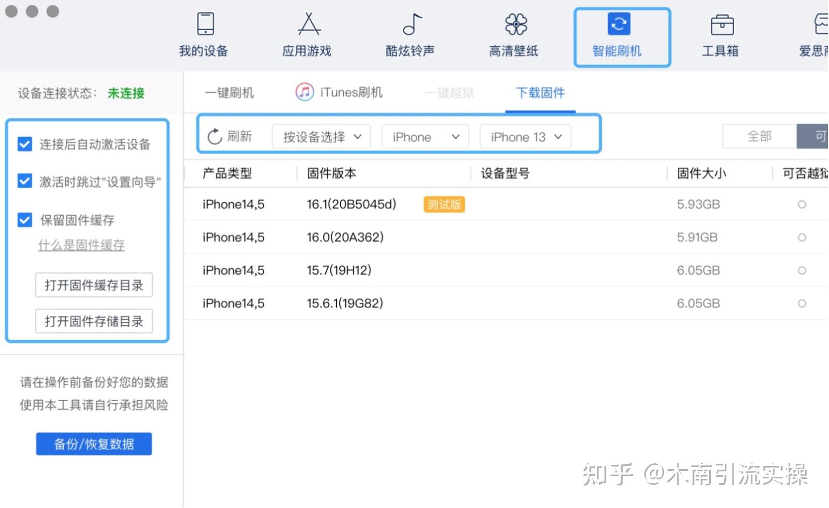Open 酷炫铃声 ringtone section
This screenshot has height=508, width=829.
tap(410, 35)
